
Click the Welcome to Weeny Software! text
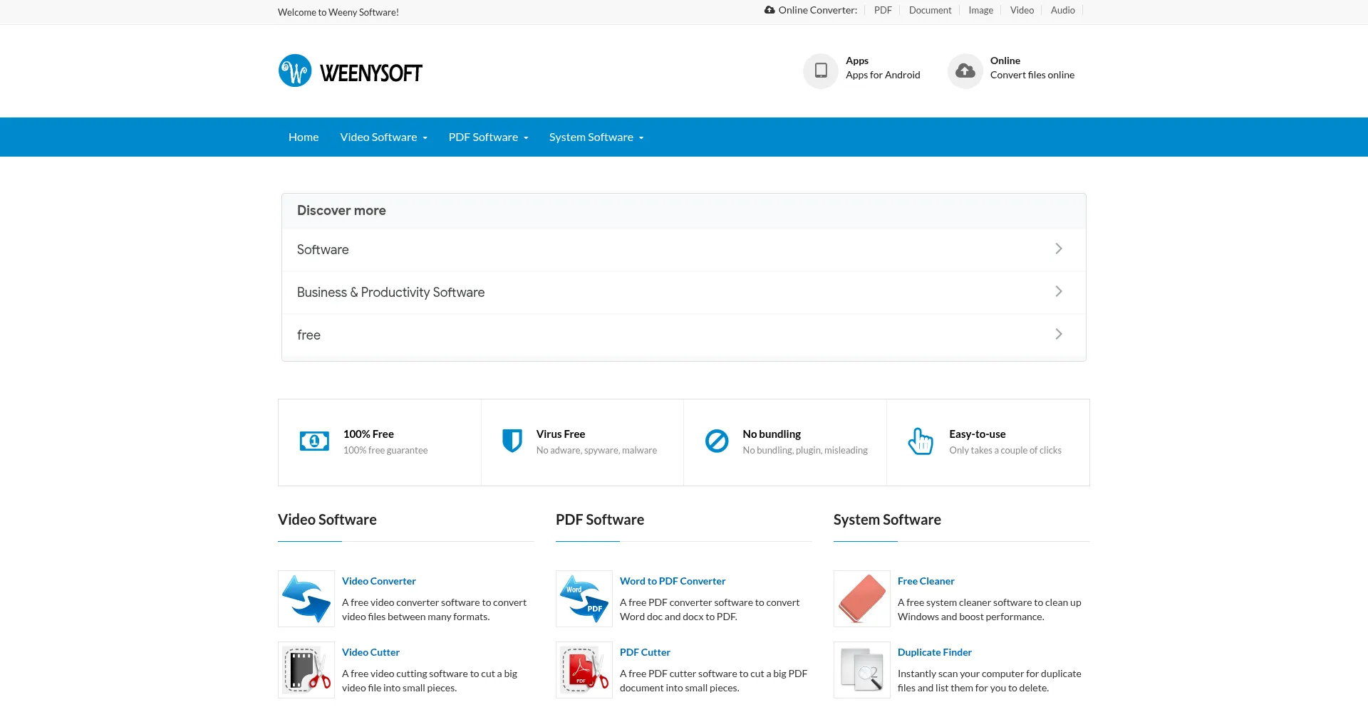point(338,12)
